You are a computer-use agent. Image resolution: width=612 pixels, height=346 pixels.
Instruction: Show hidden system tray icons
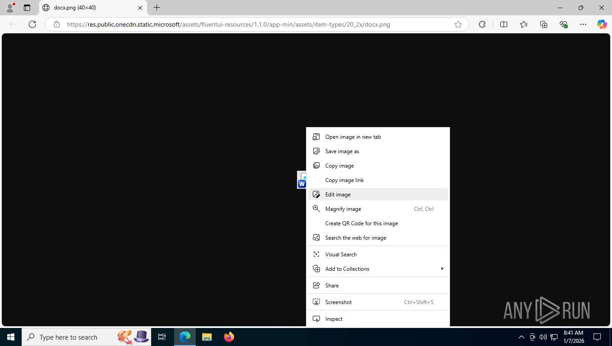coord(521,337)
